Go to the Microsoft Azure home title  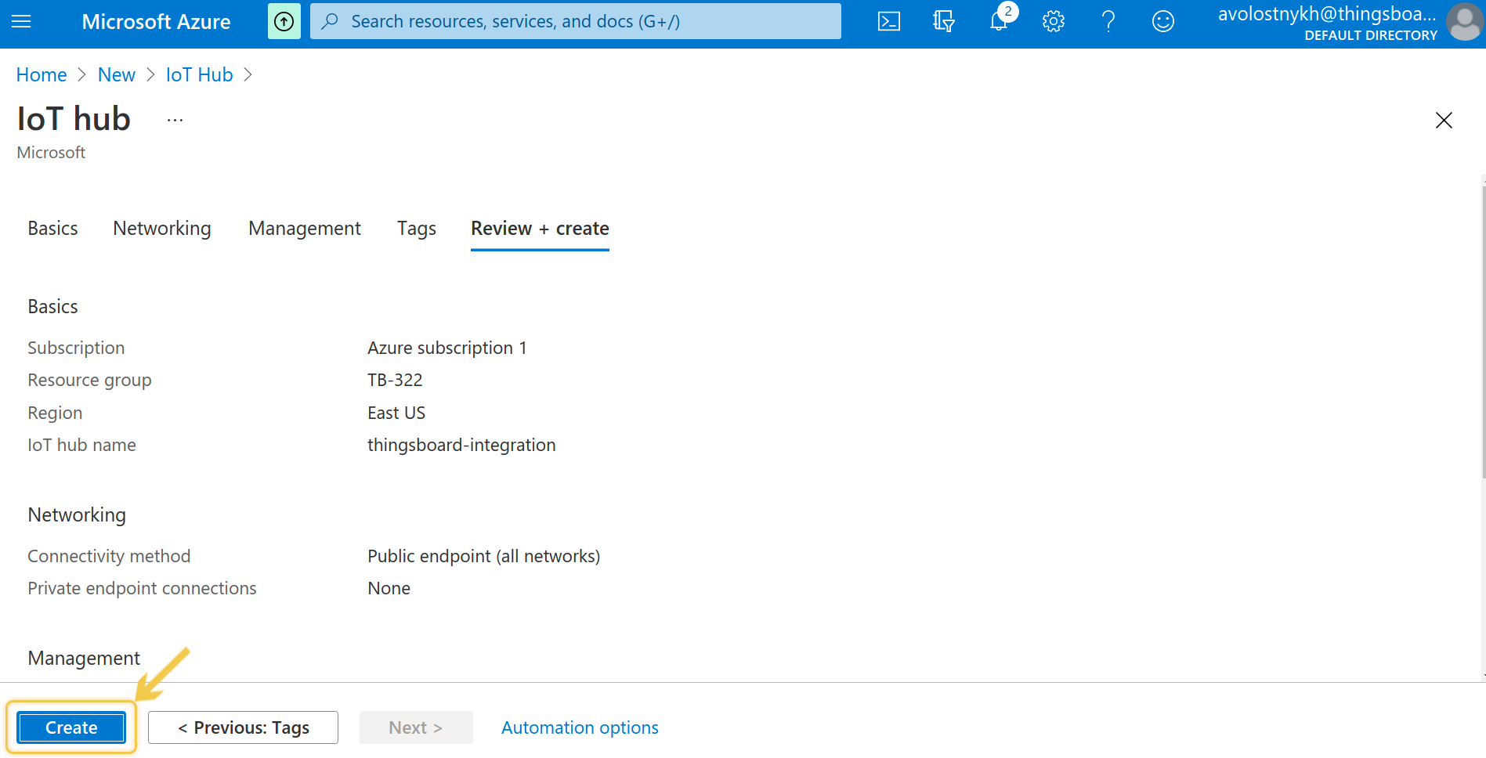[x=156, y=21]
